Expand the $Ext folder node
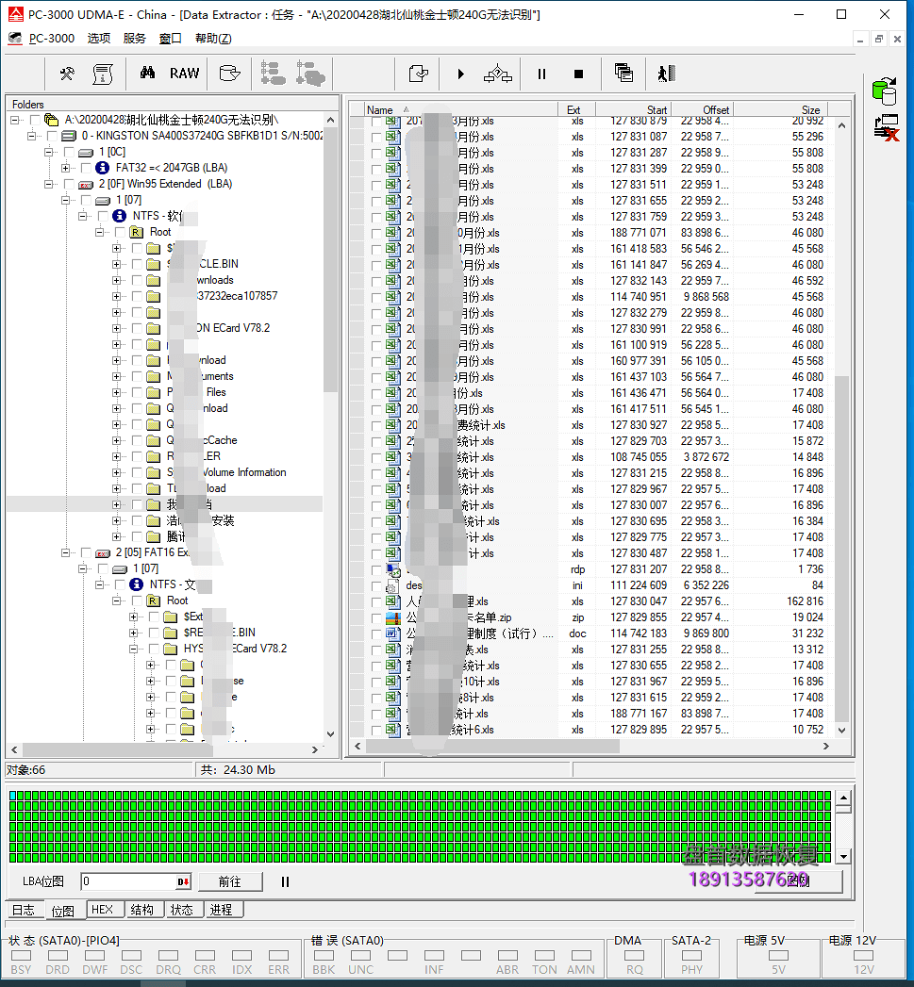The image size is (914, 987). point(133,617)
